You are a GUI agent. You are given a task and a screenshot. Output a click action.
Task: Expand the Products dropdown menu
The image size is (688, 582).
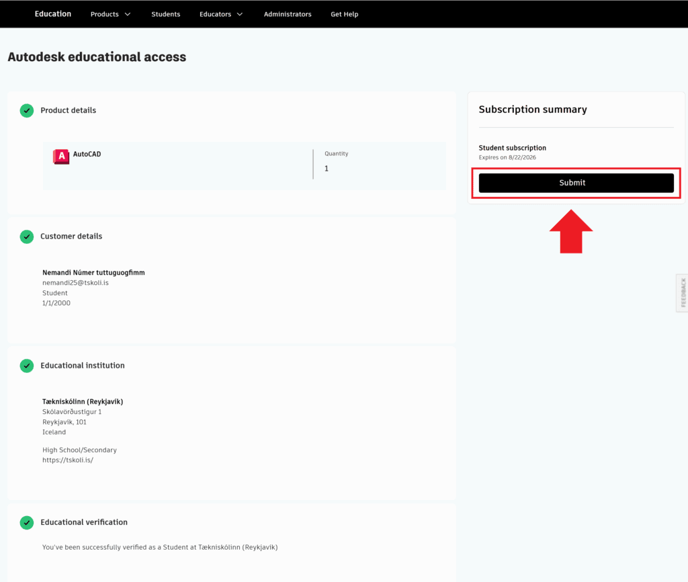111,14
